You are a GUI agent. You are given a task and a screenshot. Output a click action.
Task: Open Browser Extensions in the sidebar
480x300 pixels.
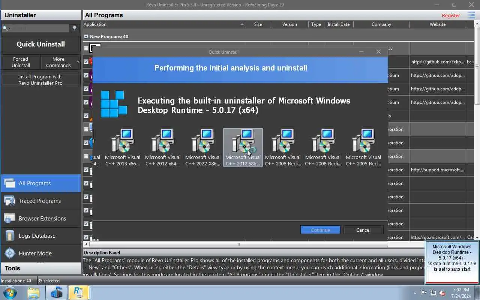click(40, 219)
